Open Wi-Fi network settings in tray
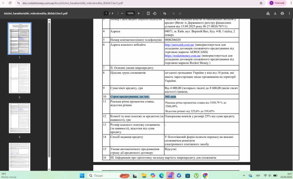Viewport: 293px width, 179px height. [265, 176]
